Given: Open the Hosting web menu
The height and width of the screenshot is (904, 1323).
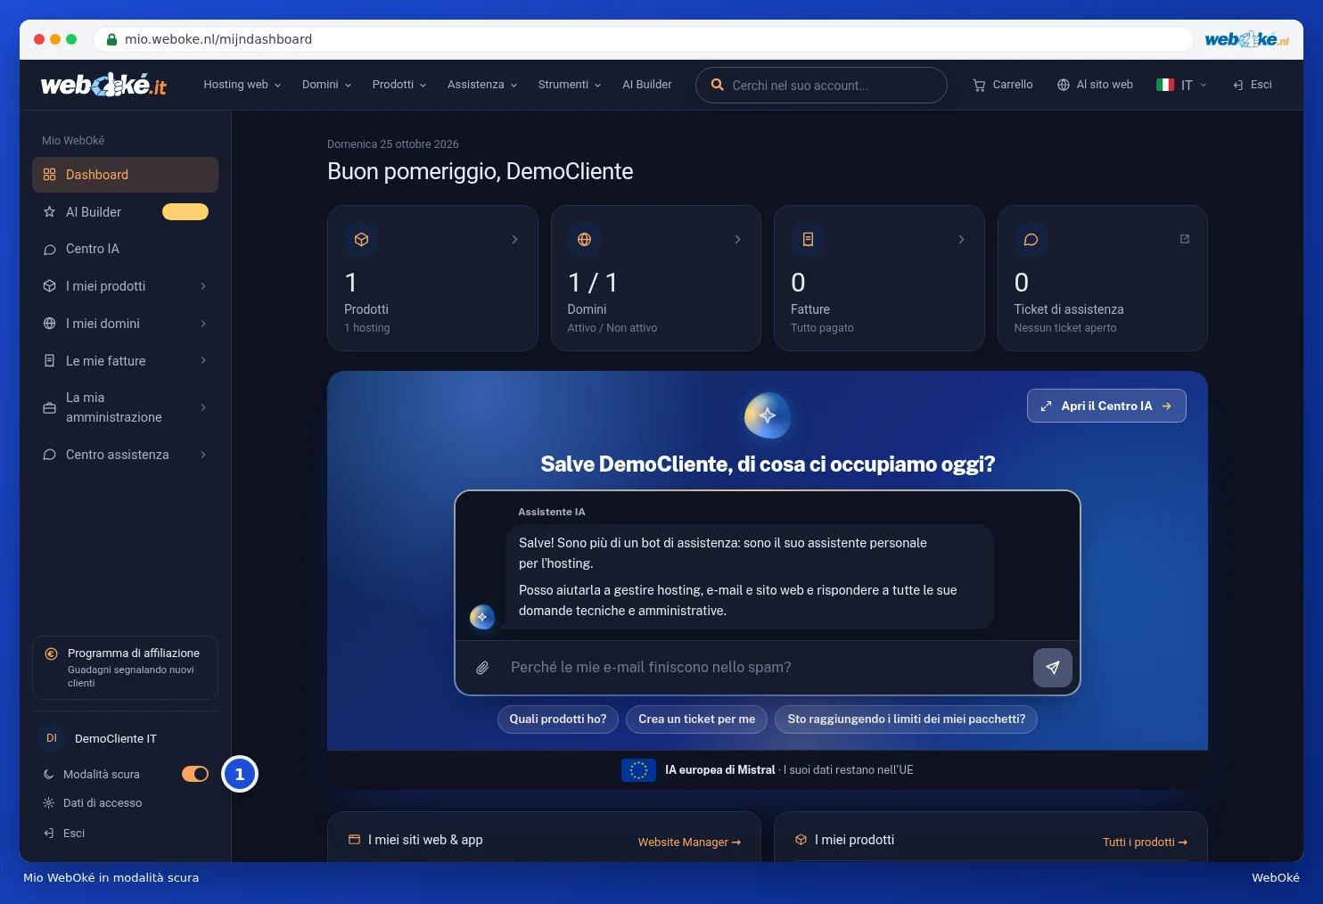Looking at the screenshot, I should tap(242, 85).
